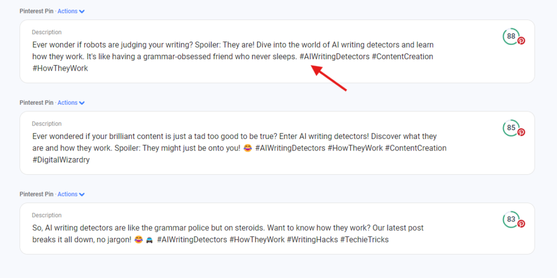This screenshot has width=557, height=278.
Task: Click into the 'Ever wondered if your brilliant' description
Action: tap(239, 148)
